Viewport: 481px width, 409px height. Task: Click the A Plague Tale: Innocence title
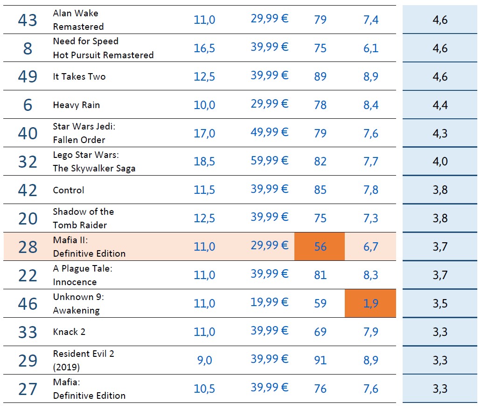pyautogui.click(x=83, y=275)
